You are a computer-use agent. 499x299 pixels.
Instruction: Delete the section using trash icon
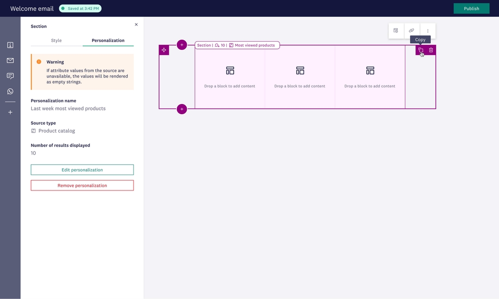[x=431, y=49]
